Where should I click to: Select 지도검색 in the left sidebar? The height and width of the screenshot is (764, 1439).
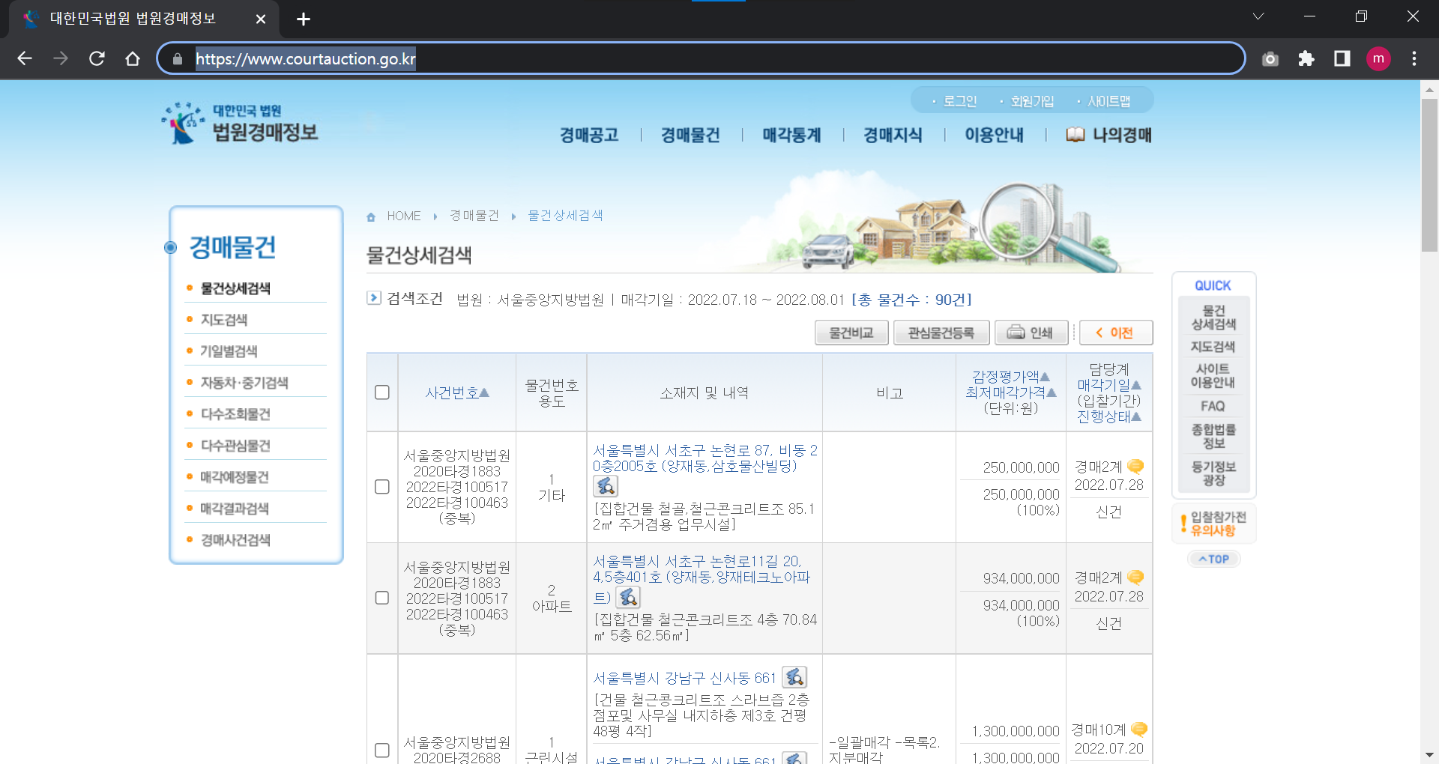point(224,320)
